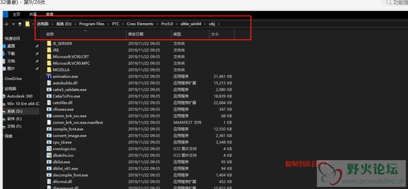The image size is (408, 189).
Task: Click the comm_brk_svc.exe application icon
Action: (49, 116)
